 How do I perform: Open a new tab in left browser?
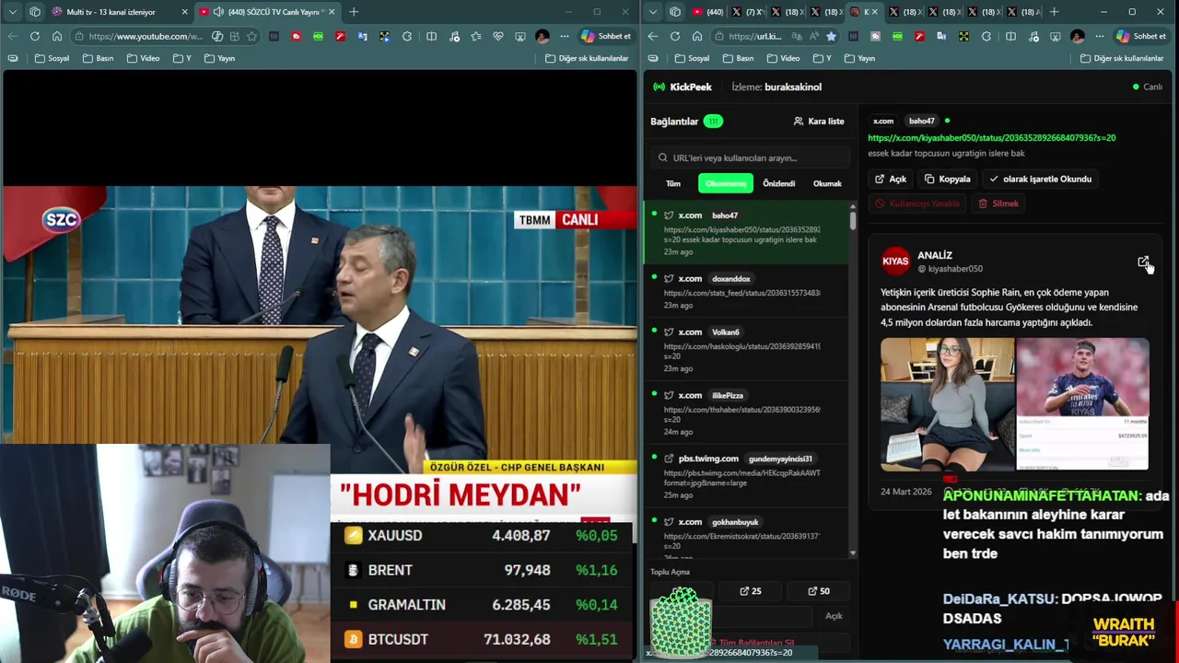click(x=354, y=12)
